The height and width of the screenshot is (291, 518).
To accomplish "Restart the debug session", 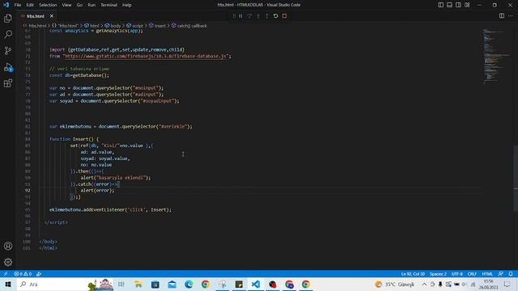I will (x=275, y=16).
